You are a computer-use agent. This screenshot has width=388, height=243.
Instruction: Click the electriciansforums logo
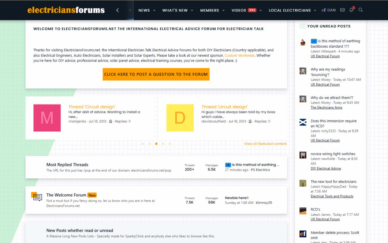pyautogui.click(x=66, y=10)
